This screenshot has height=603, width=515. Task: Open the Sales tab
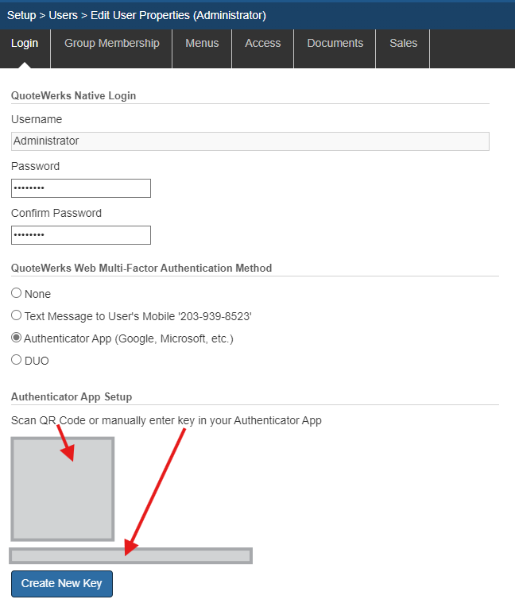(403, 44)
